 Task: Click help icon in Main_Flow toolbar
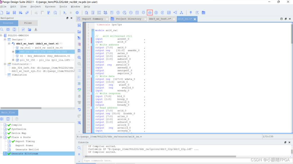(x=17, y=119)
